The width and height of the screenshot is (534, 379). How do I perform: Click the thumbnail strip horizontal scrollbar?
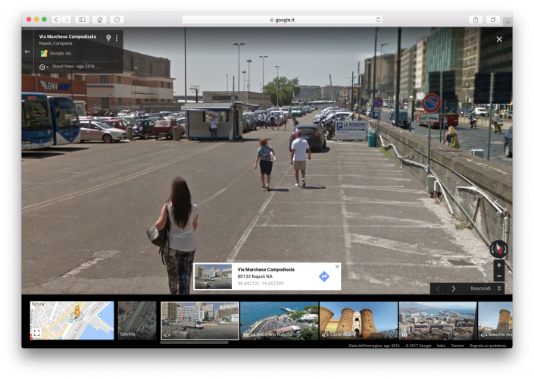tap(195, 343)
